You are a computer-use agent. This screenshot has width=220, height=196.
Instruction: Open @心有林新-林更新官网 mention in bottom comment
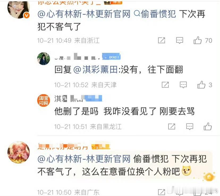tap(84, 159)
